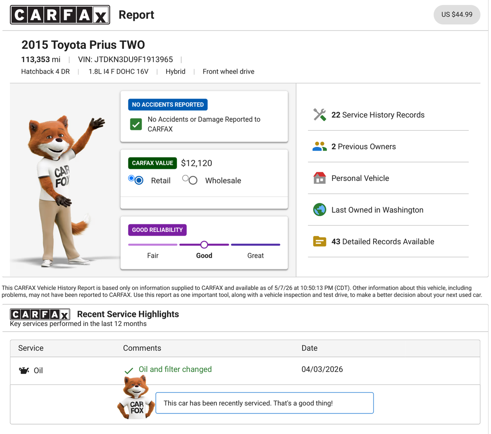
Task: Click the reliability slider handle at Good
Action: point(204,245)
